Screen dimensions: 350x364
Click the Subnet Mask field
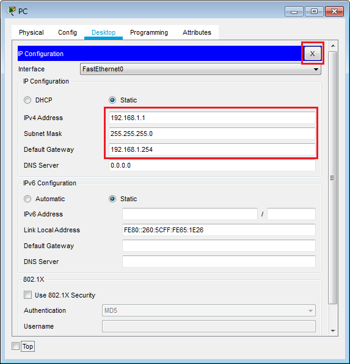[212, 134]
